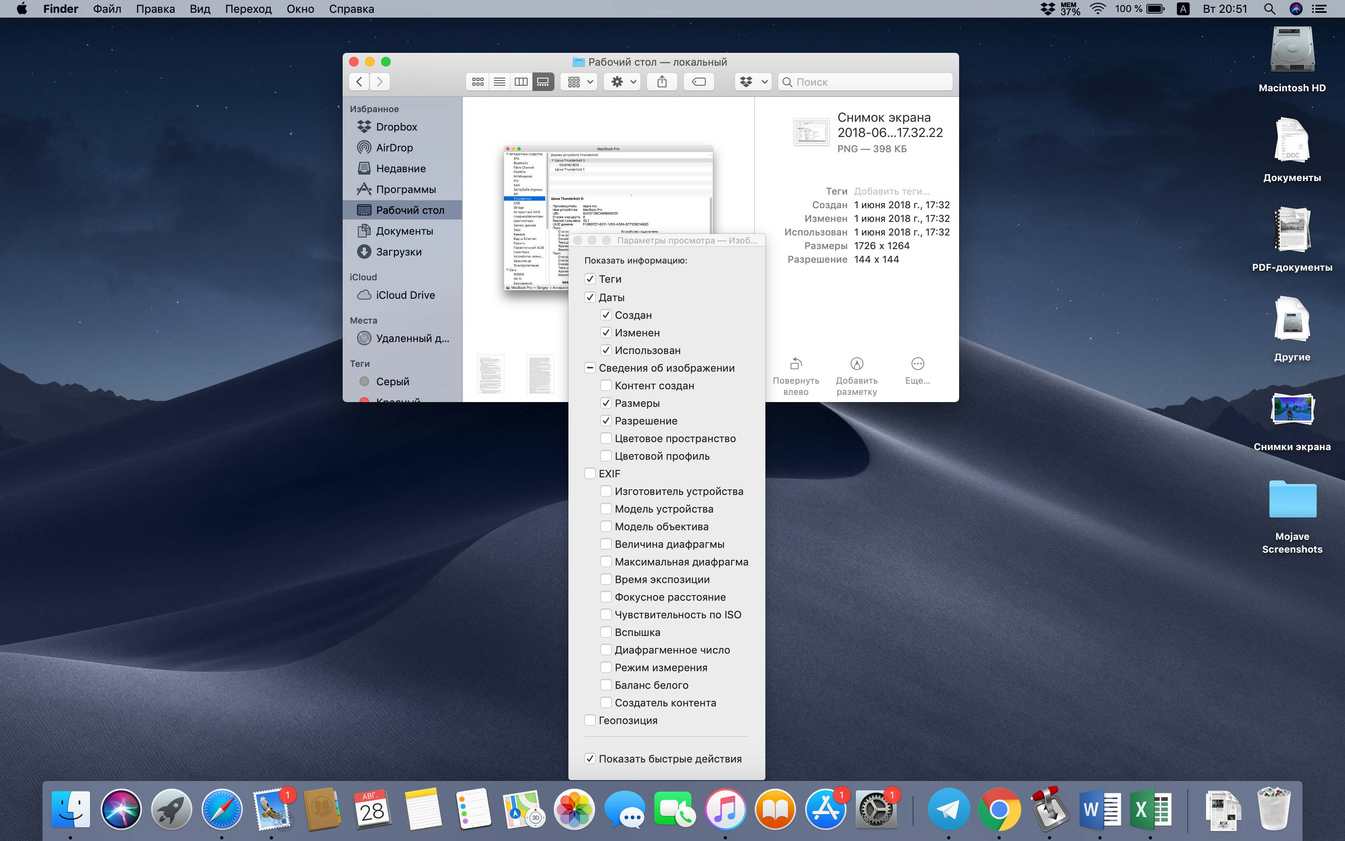
Task: Click the edit tags toolbar button
Action: 699,82
